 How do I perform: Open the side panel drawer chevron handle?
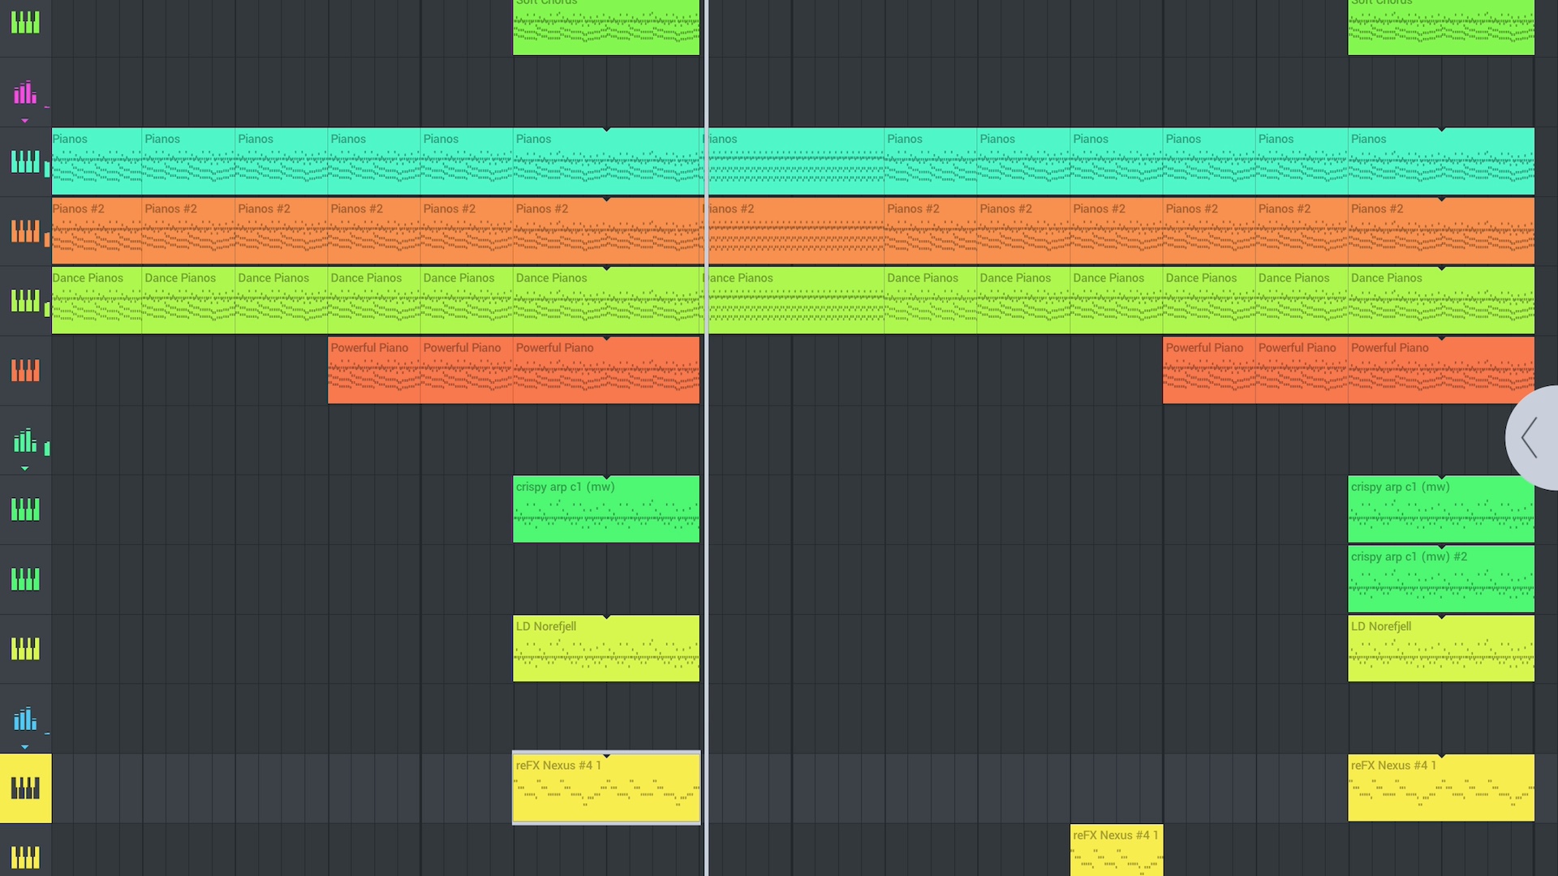coord(1531,438)
